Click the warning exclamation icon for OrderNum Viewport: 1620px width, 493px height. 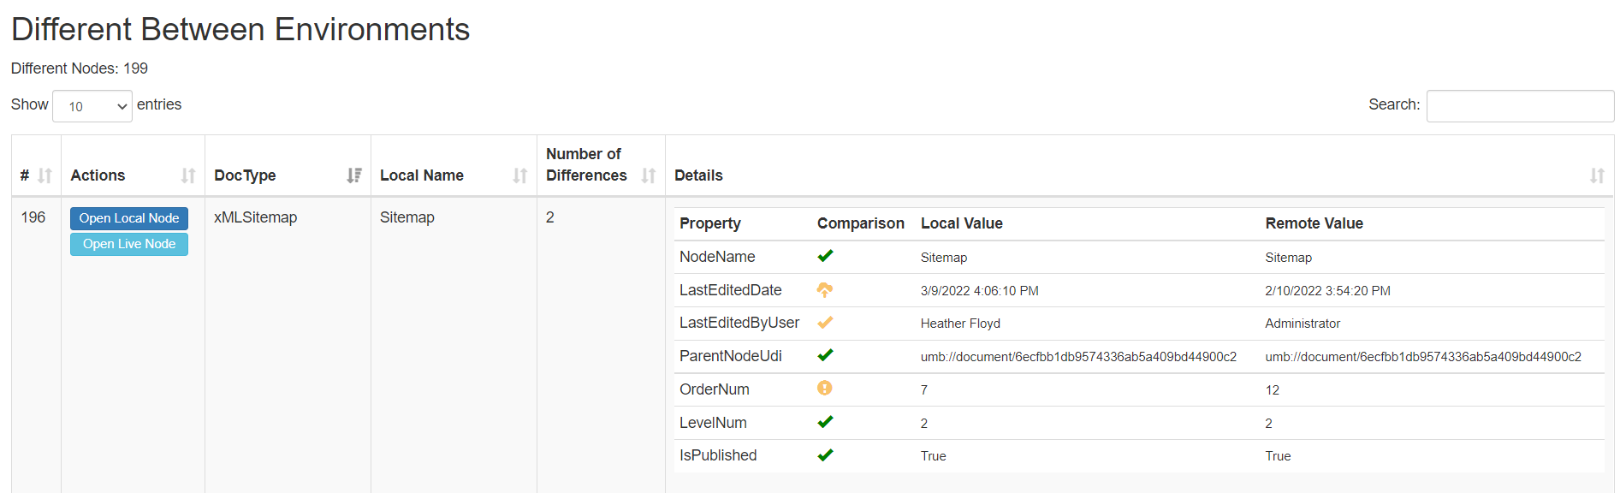pos(825,389)
